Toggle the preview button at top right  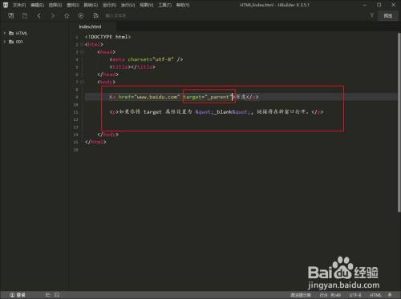(x=388, y=16)
